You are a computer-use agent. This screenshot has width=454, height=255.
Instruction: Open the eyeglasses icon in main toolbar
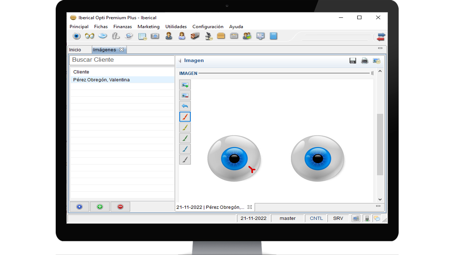(89, 36)
